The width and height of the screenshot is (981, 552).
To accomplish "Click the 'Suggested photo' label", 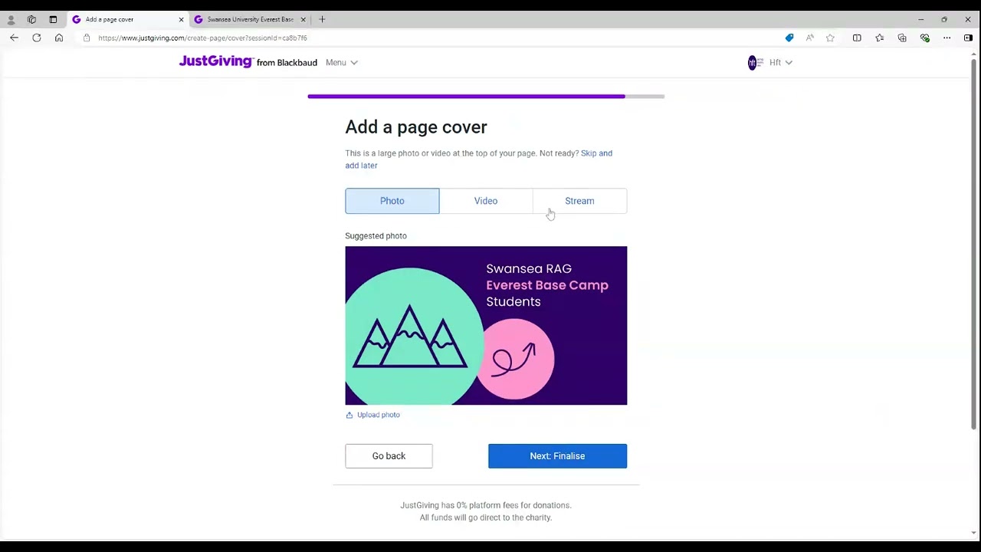I will click(376, 235).
